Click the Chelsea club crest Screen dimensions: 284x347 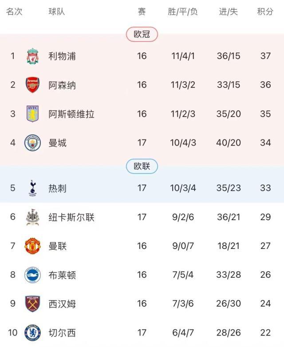[32, 333]
